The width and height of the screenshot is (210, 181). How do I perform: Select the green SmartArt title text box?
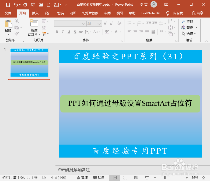pyautogui.click(x=130, y=104)
